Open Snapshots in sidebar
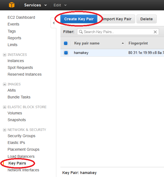Screen dimensions: 164x177 (x=17, y=120)
